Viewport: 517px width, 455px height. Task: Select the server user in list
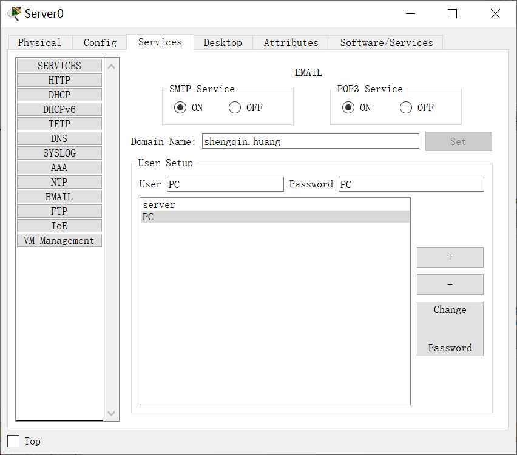coord(275,205)
